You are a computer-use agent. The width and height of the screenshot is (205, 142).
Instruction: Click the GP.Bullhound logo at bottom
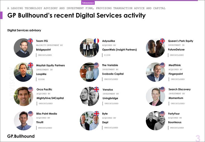pyautogui.click(x=21, y=136)
